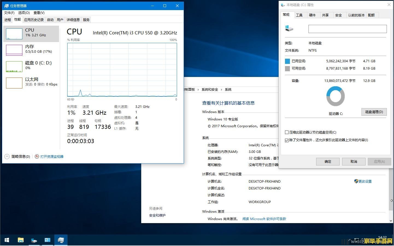Open the View menu in Task Manager
The height and width of the screenshot is (246, 394).
coord(39,13)
